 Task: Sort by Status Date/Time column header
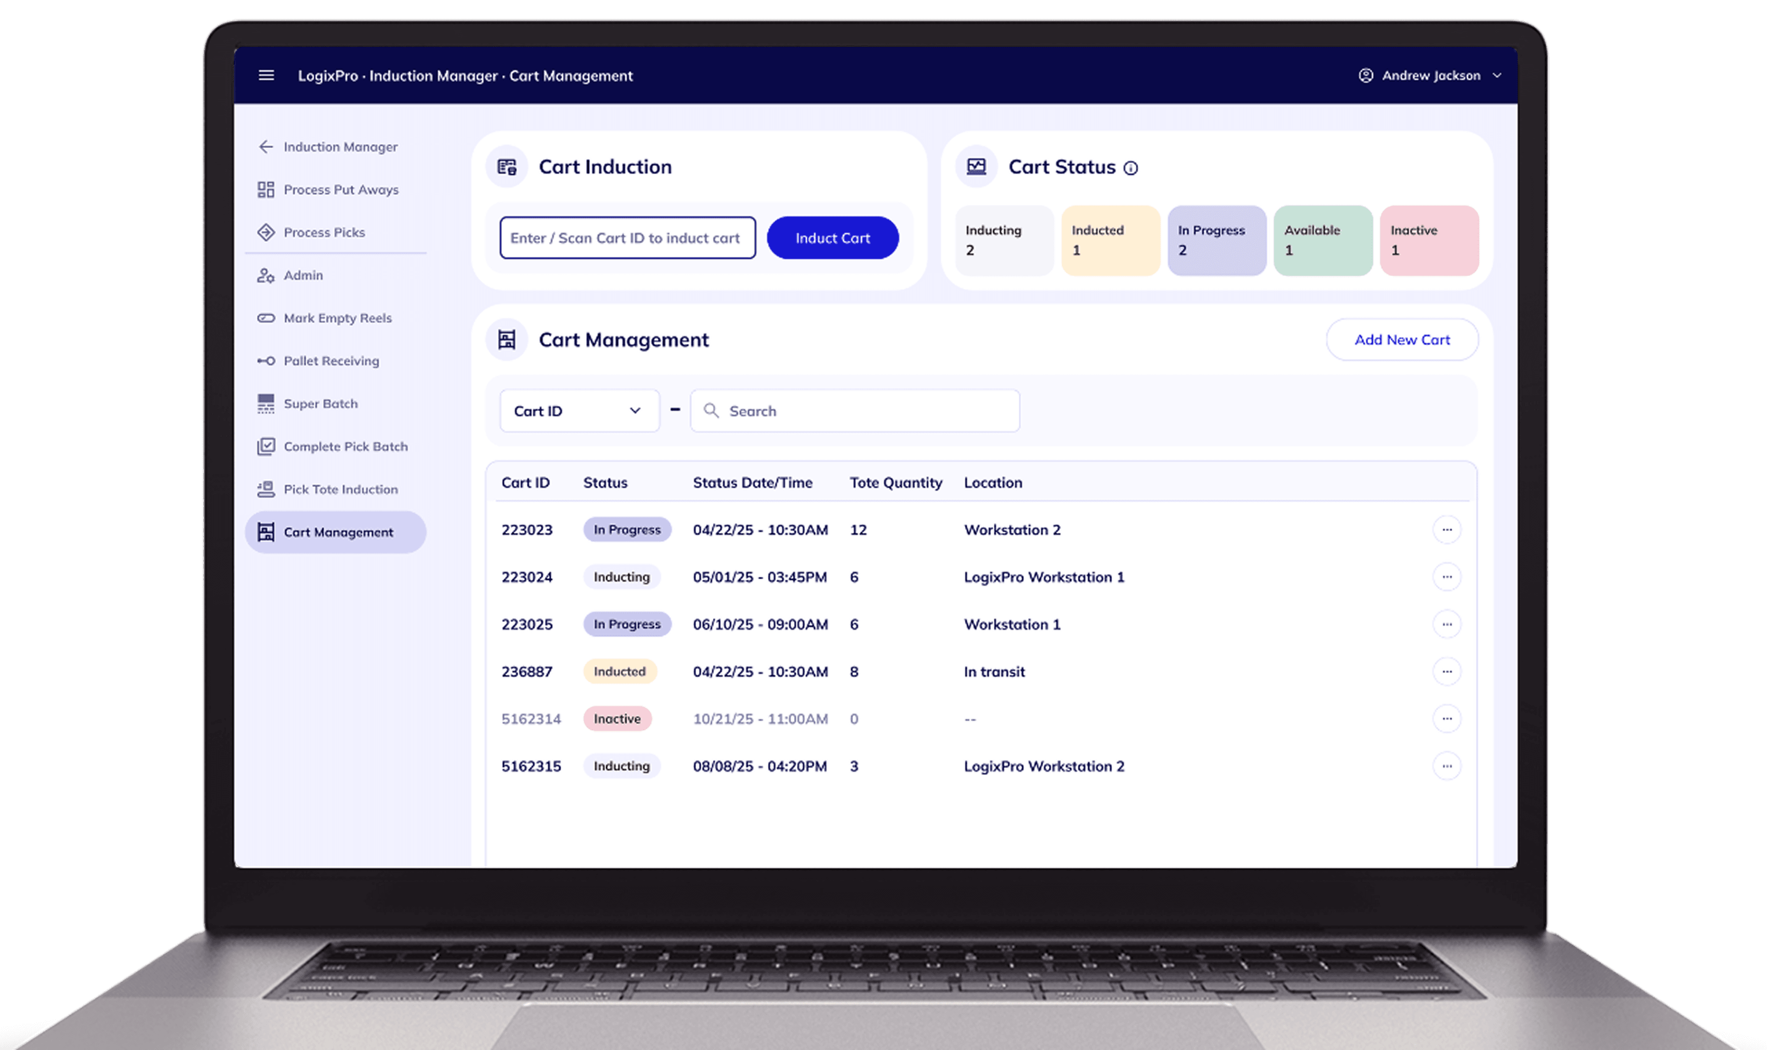click(x=752, y=483)
